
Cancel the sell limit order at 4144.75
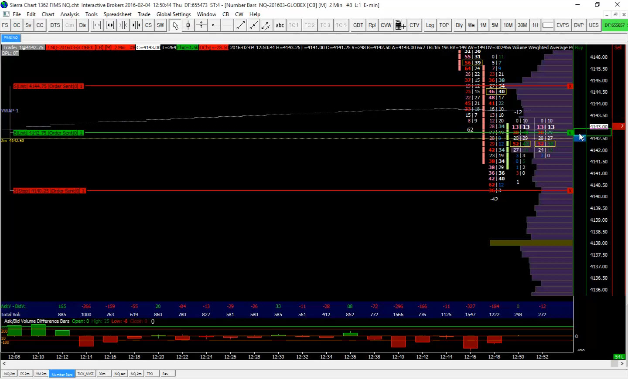tap(570, 86)
